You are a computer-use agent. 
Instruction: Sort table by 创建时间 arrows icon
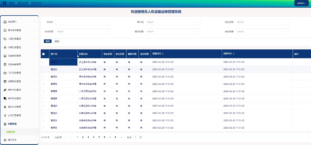coord(163,54)
